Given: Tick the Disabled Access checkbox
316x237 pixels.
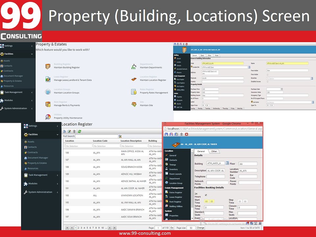Looking at the screenshot, I should (267, 82).
